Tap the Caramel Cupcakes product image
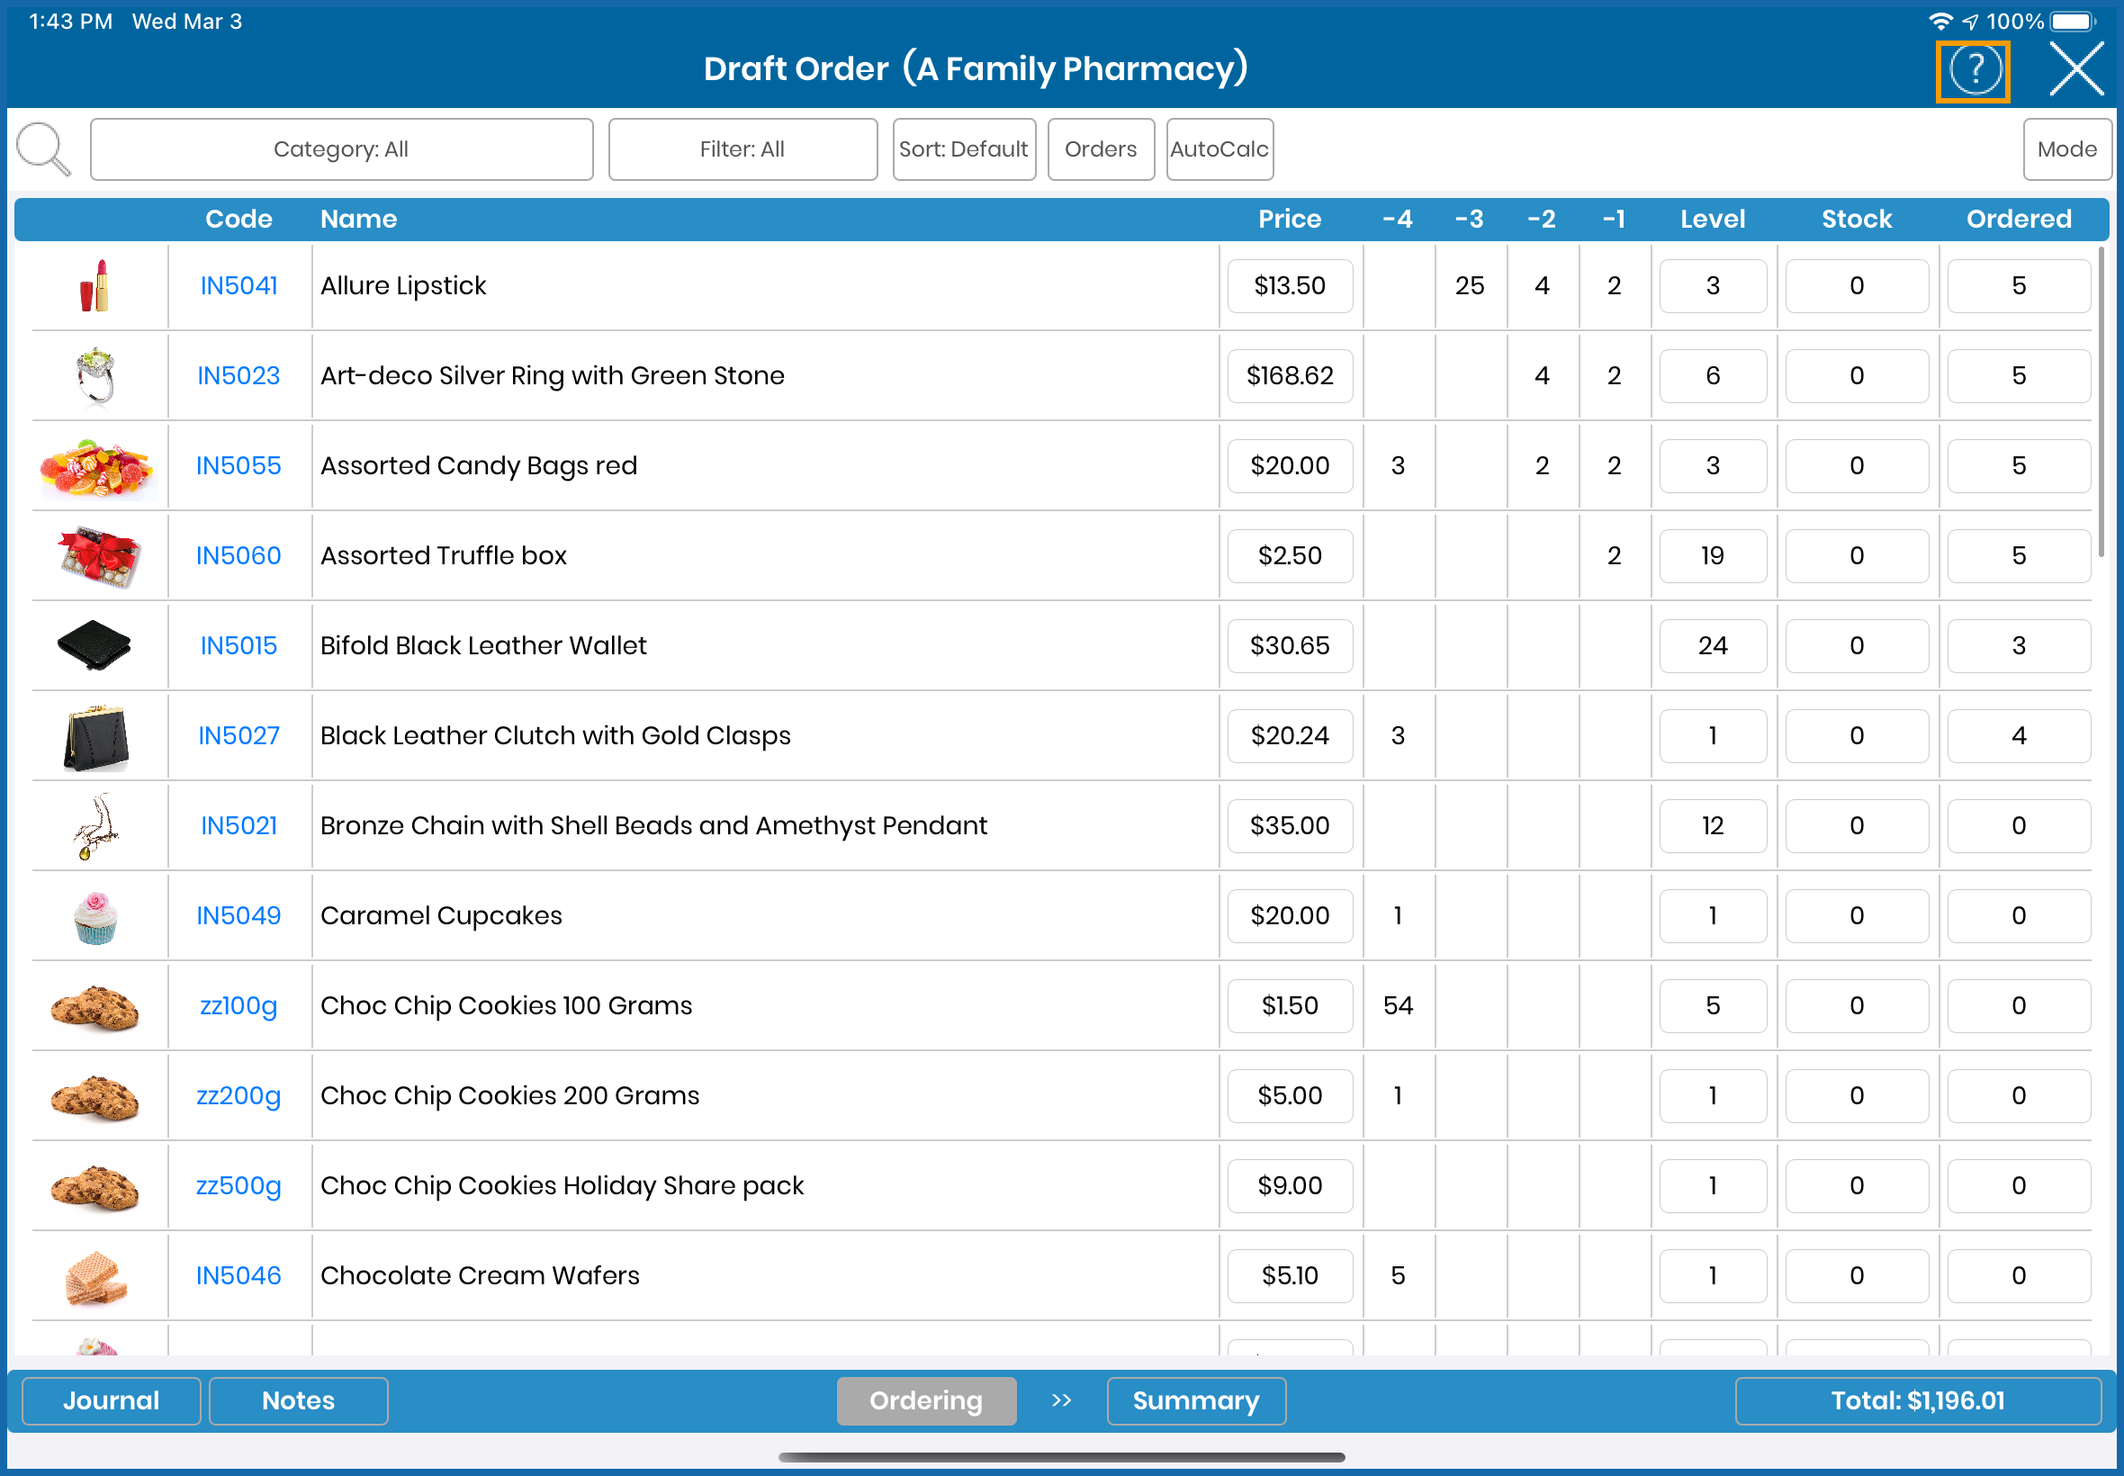Image resolution: width=2124 pixels, height=1476 pixels. (x=95, y=915)
